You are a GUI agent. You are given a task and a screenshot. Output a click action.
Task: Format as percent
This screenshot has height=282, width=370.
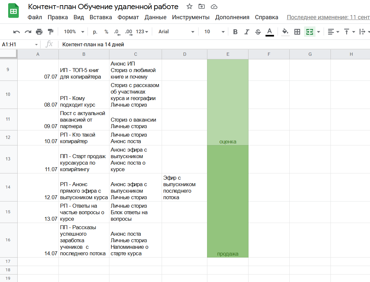pyautogui.click(x=106, y=32)
